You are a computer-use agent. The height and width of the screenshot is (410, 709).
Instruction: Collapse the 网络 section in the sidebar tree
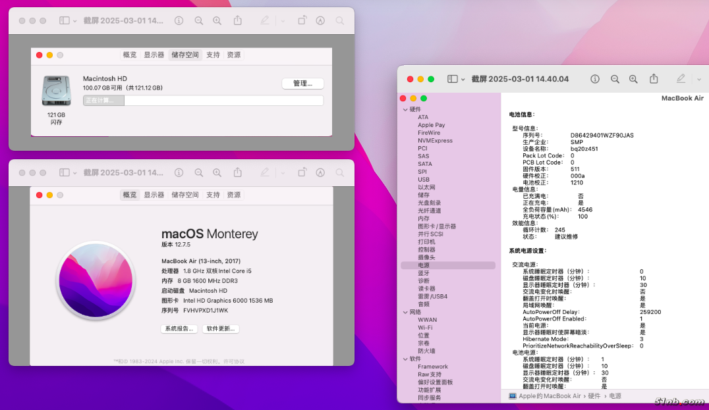405,313
